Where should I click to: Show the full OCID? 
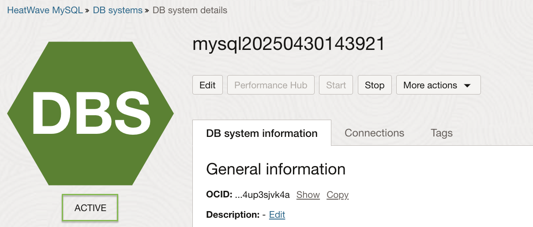pyautogui.click(x=308, y=195)
